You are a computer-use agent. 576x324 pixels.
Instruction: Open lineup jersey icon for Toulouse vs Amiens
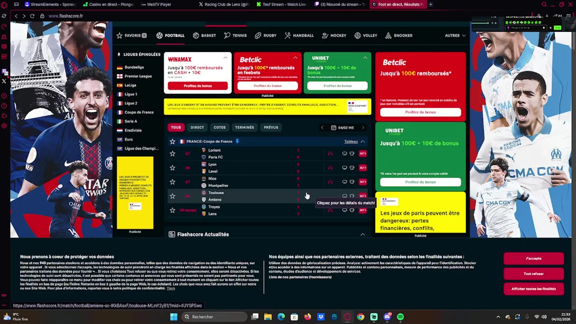[x=352, y=196]
